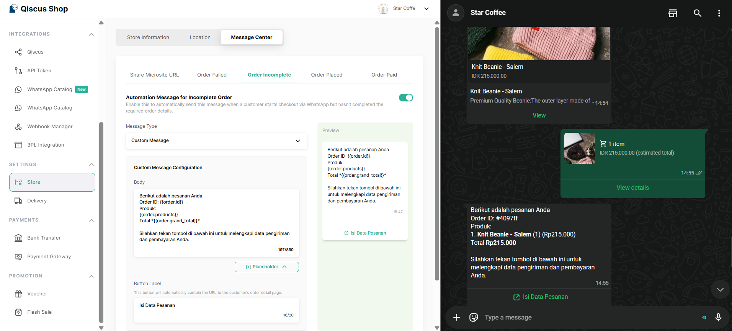Select the Order Incomplete tab
Image resolution: width=732 pixels, height=331 pixels.
tap(269, 75)
